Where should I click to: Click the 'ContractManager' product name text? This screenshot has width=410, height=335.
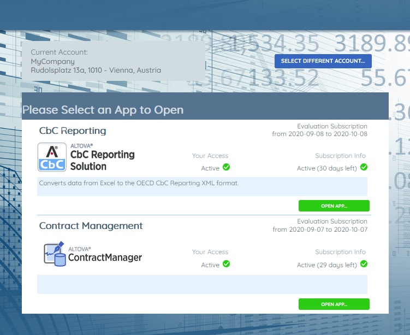105,257
